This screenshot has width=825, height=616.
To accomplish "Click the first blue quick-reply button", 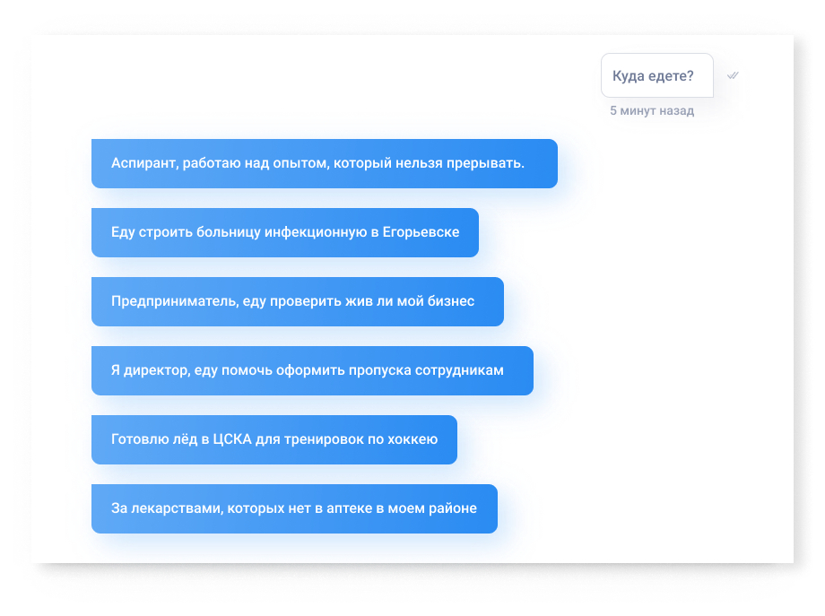I will (x=324, y=163).
